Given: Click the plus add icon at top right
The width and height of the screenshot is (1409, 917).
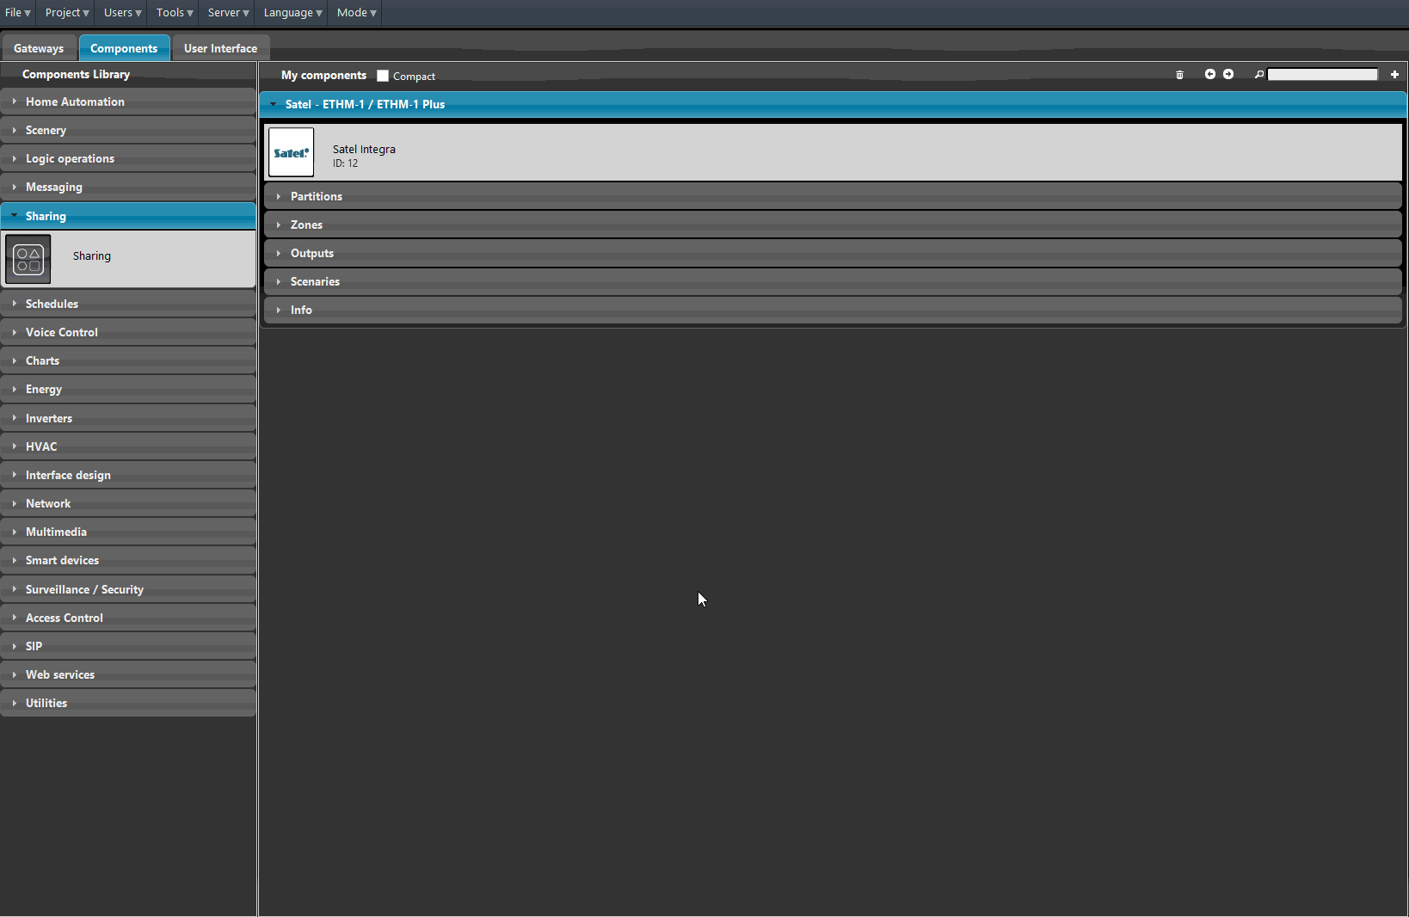Looking at the screenshot, I should [x=1394, y=75].
